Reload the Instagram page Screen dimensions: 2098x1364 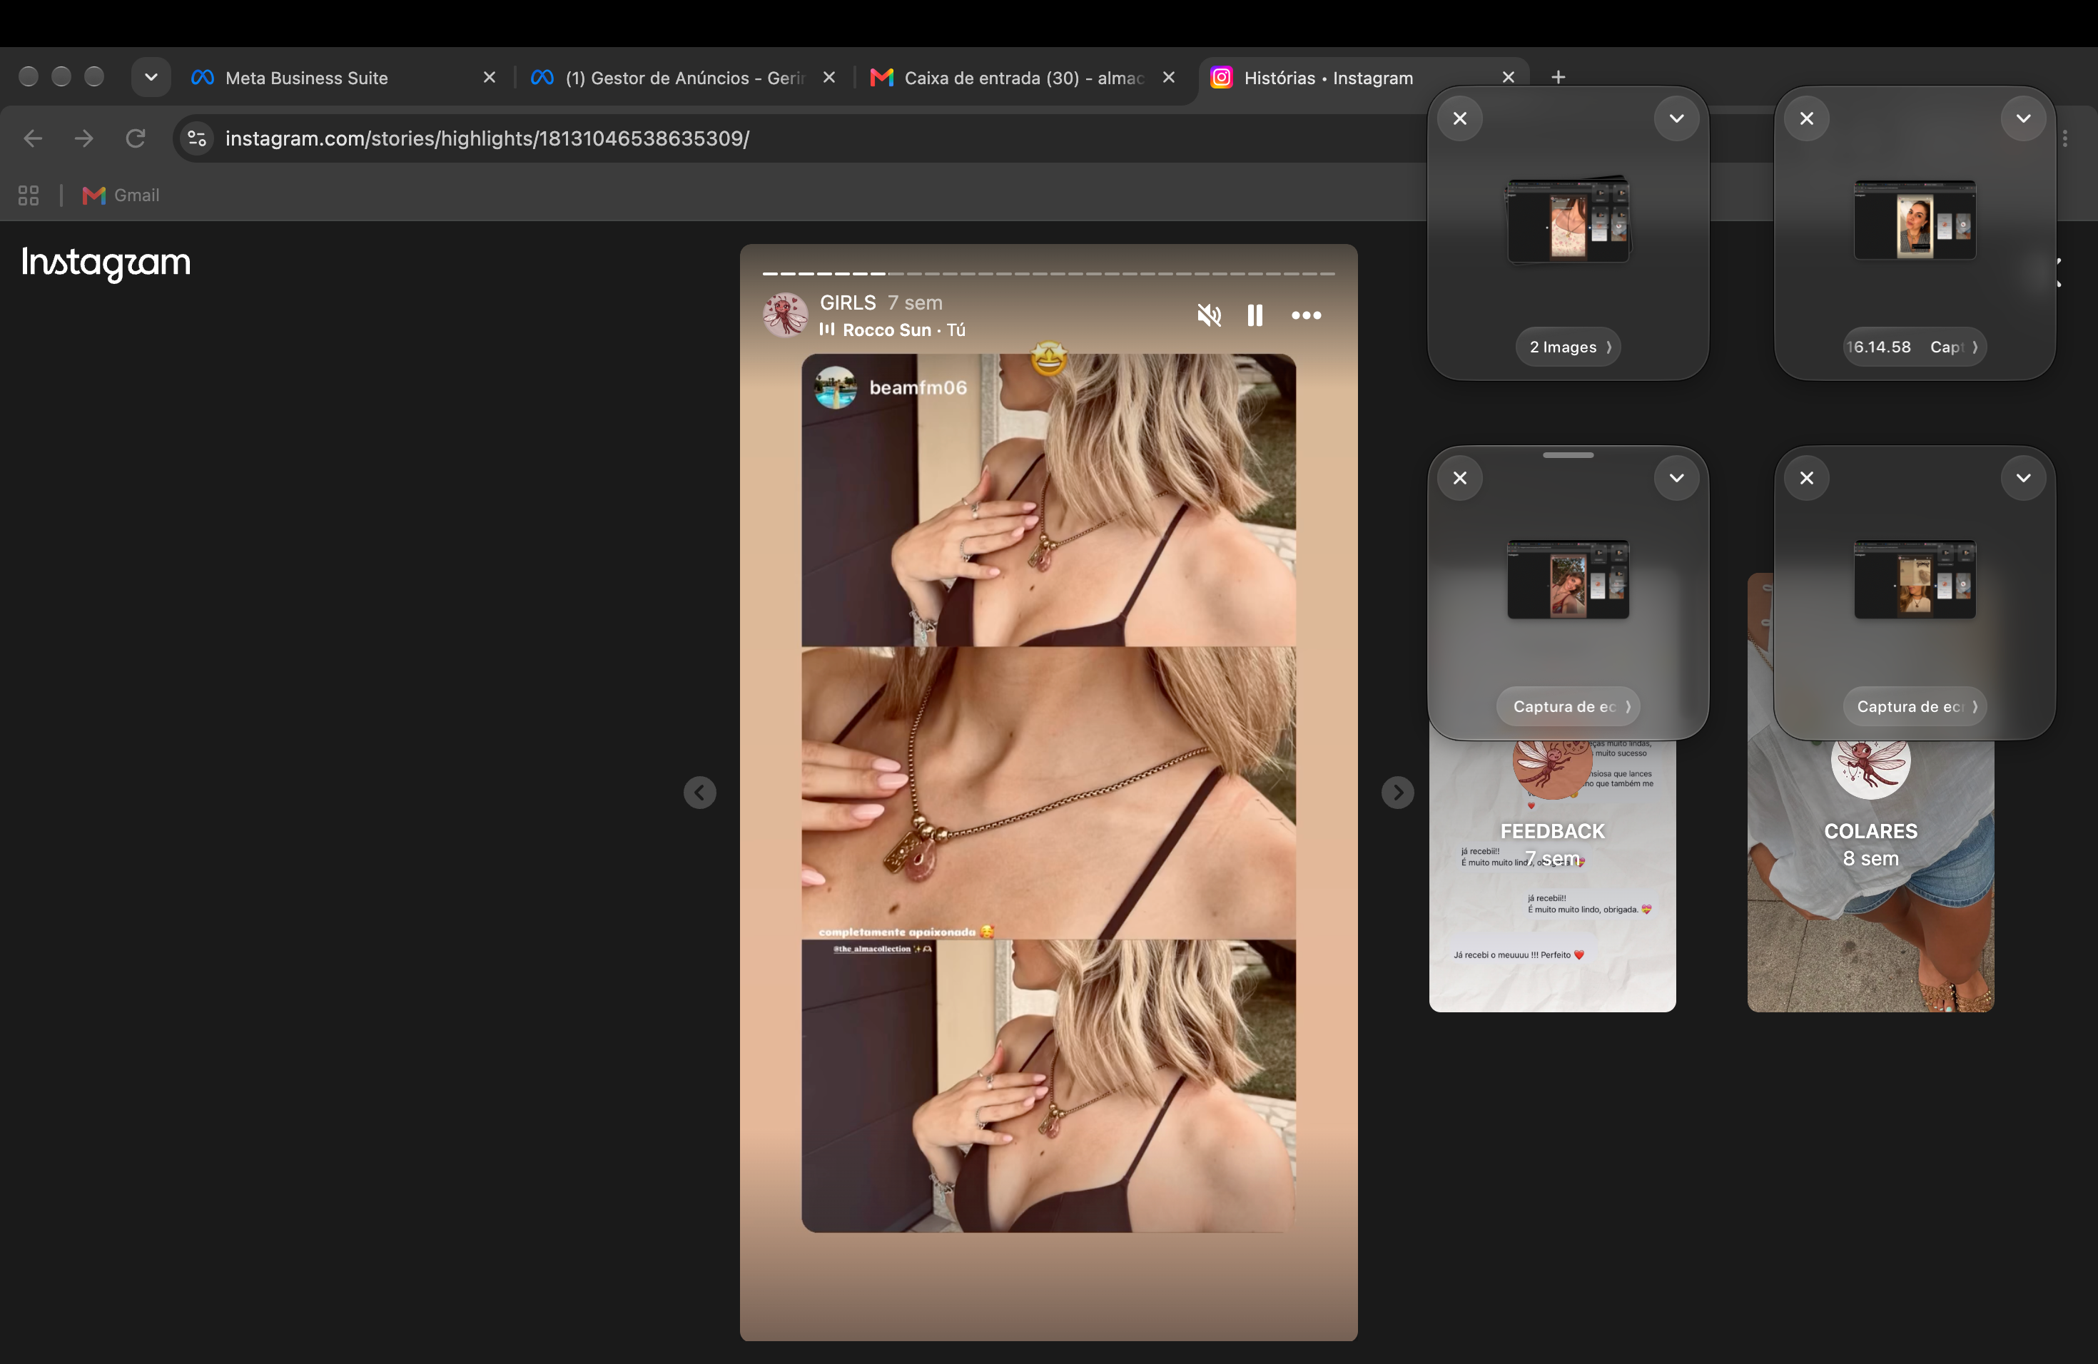click(x=135, y=138)
